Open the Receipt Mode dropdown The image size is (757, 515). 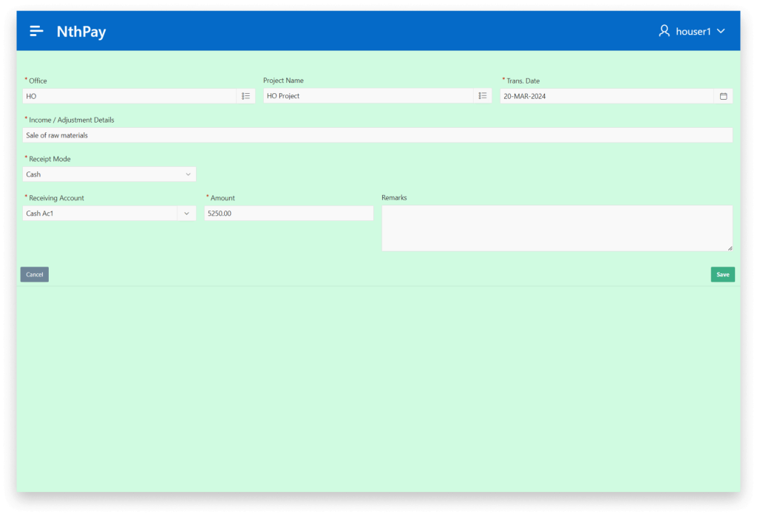(x=109, y=174)
